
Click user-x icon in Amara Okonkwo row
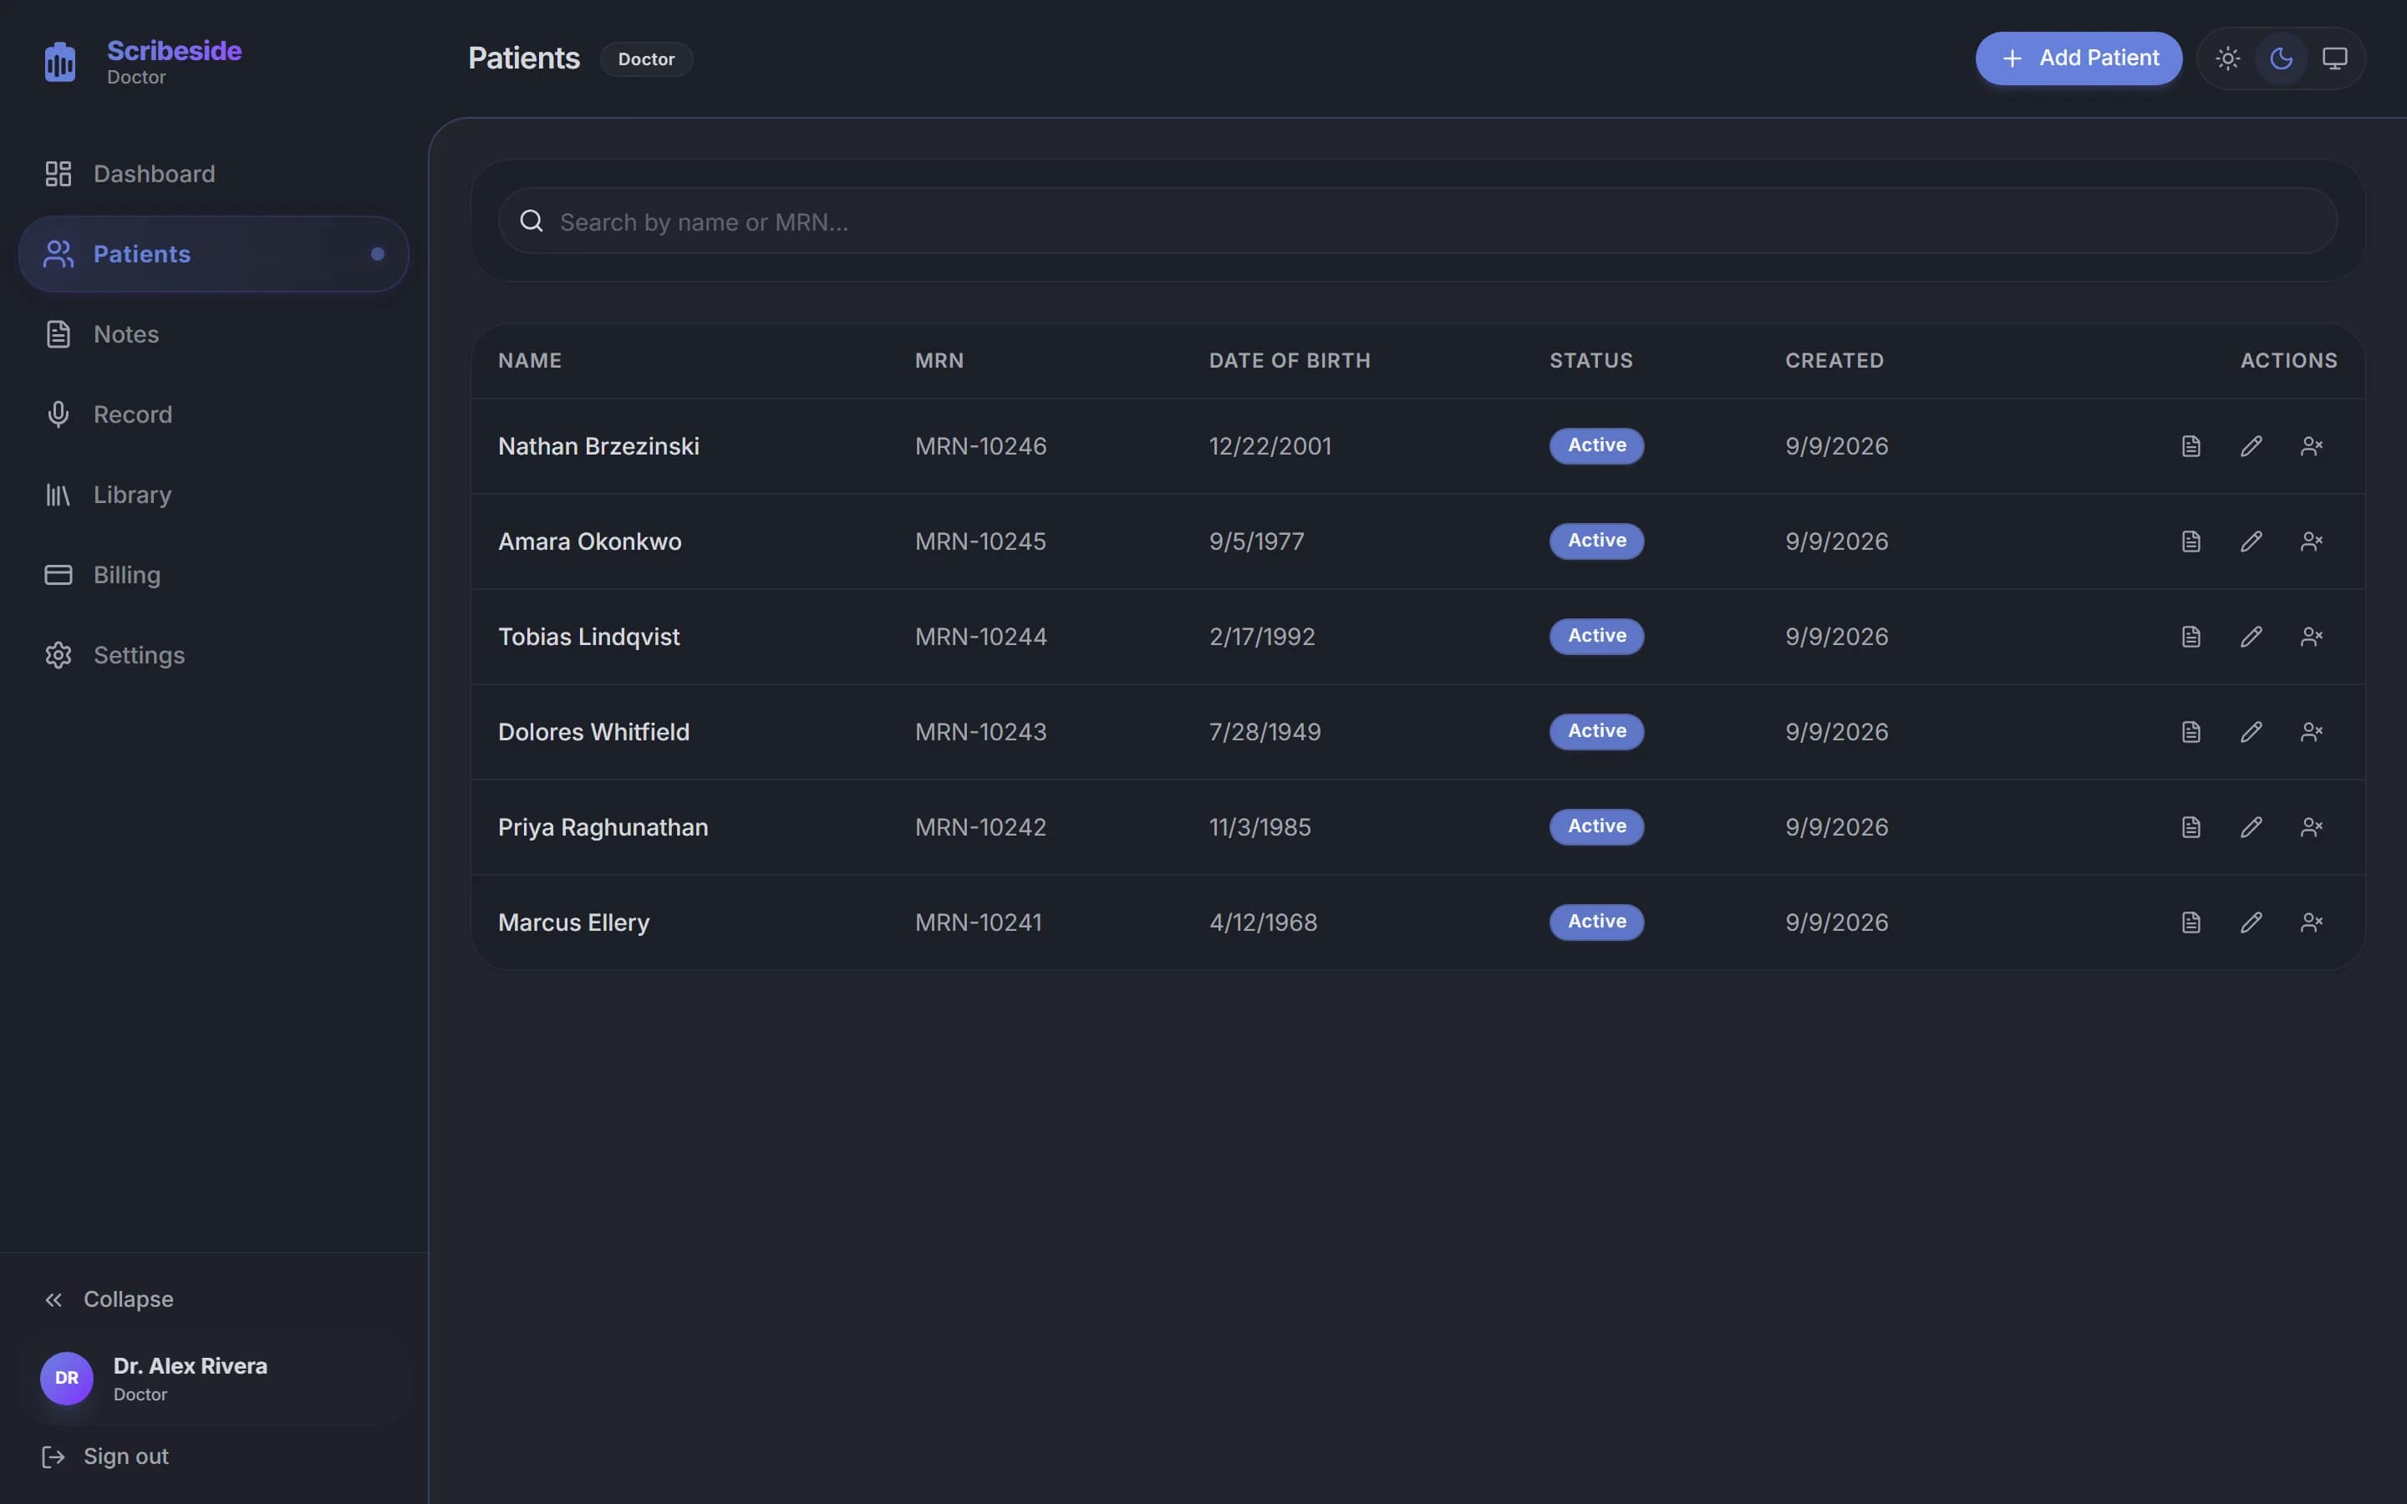(x=2312, y=541)
